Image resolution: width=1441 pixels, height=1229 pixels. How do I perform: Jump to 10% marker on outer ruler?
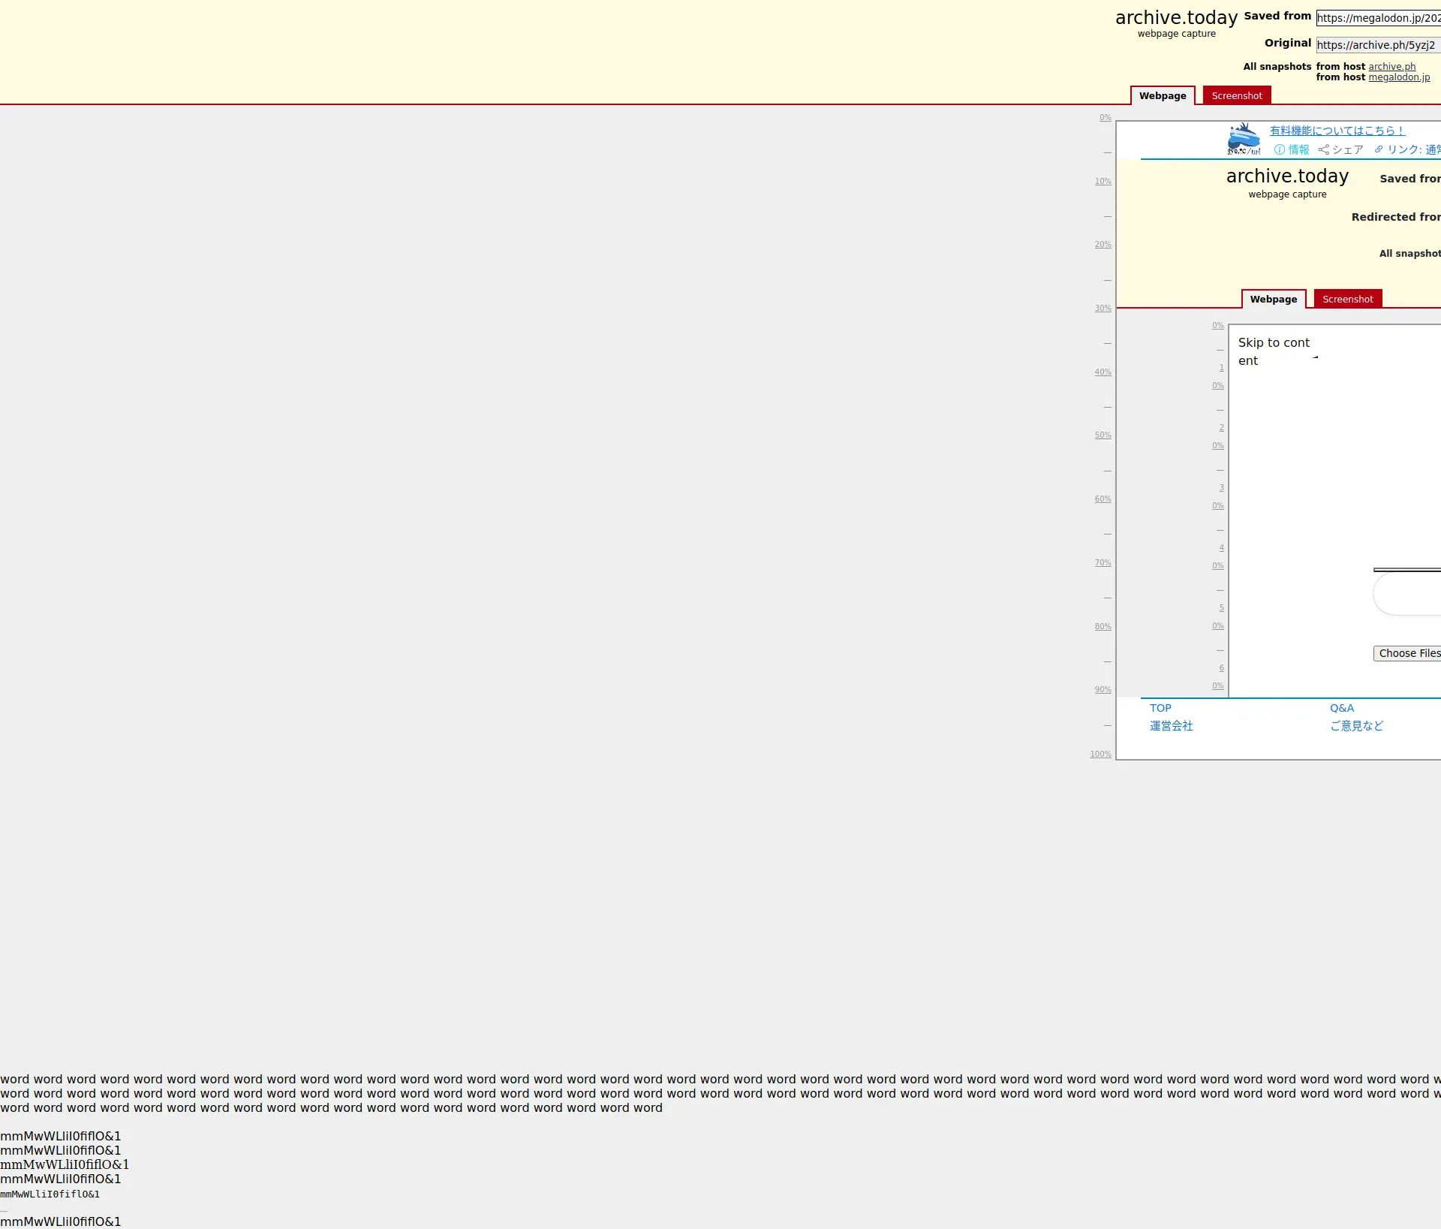click(1103, 182)
